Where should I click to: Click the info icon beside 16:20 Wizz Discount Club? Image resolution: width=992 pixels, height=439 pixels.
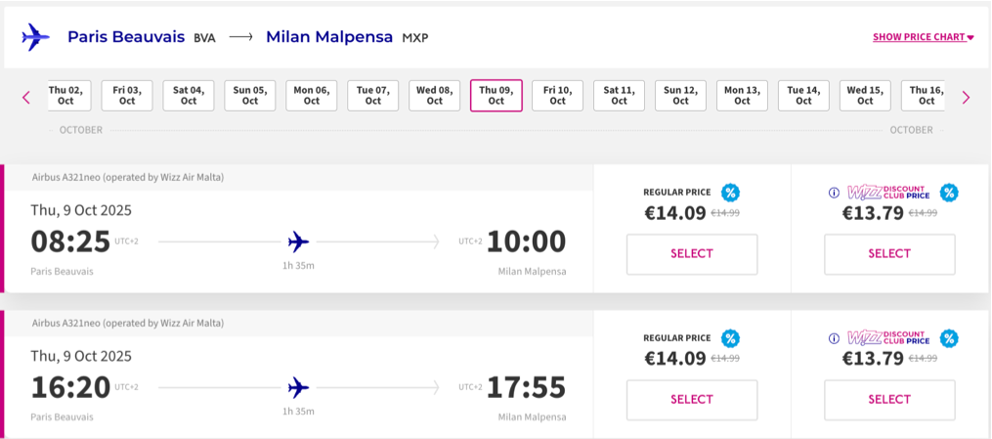click(x=834, y=338)
